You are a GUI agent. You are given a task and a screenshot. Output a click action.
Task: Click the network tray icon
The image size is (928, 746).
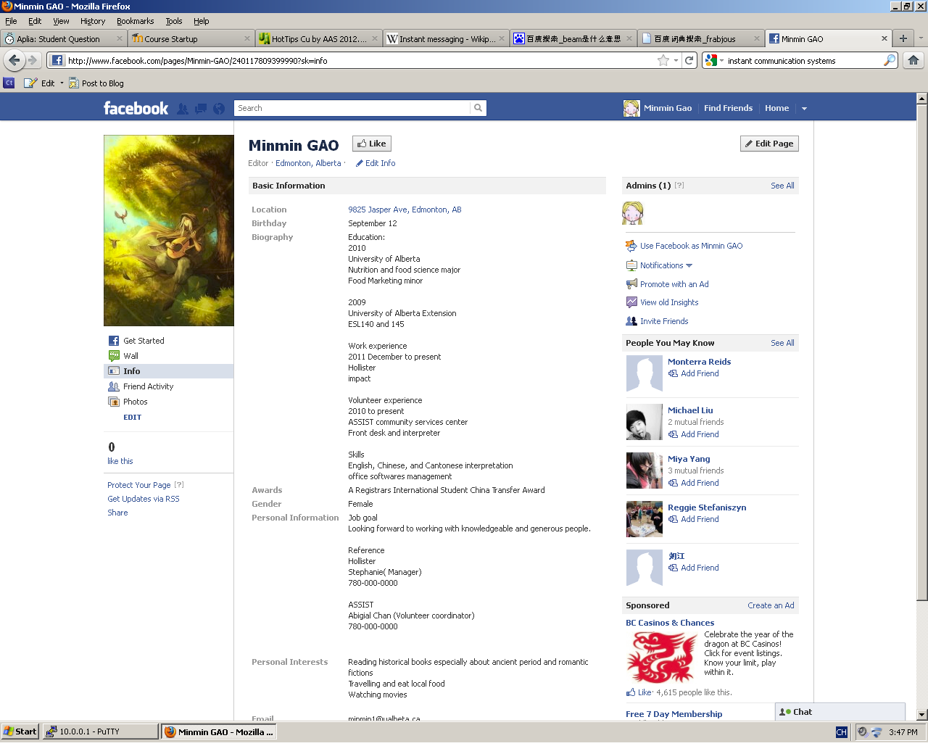point(877,732)
